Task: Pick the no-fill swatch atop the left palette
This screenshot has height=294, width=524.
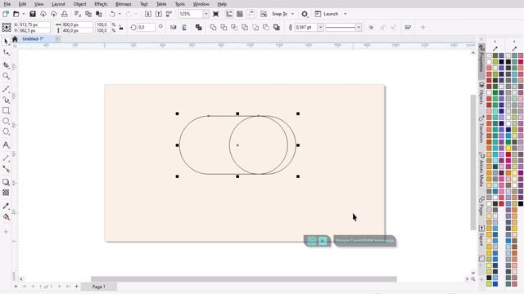Action: pos(489,56)
